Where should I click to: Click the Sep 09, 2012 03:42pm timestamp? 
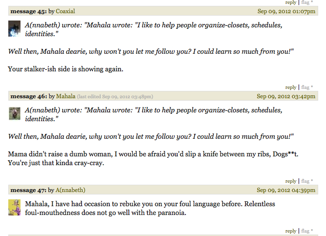point(286,96)
